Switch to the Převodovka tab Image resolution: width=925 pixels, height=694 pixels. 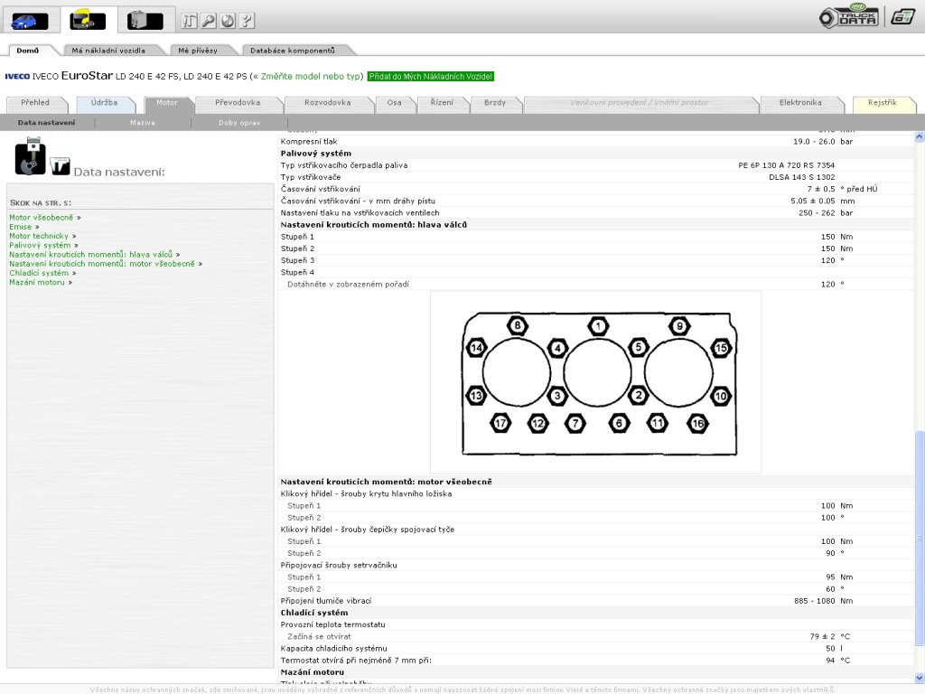(238, 103)
